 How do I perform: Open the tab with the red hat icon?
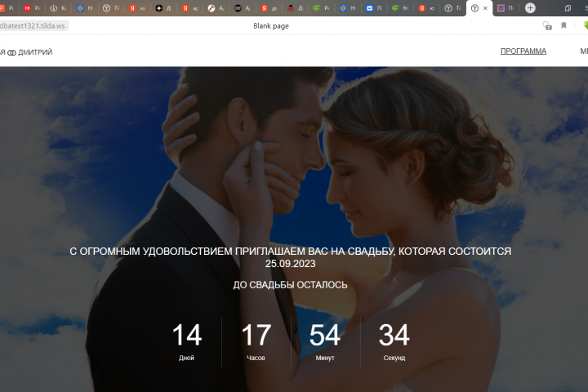[295, 8]
